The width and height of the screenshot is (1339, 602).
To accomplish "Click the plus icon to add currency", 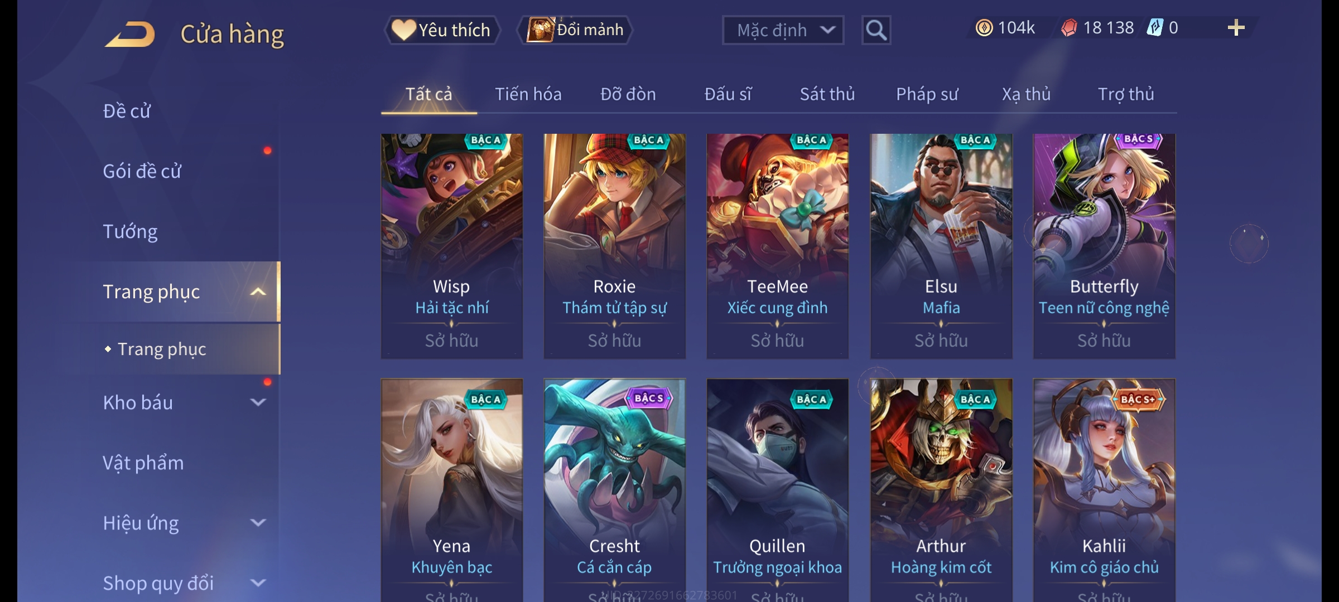I will point(1236,27).
